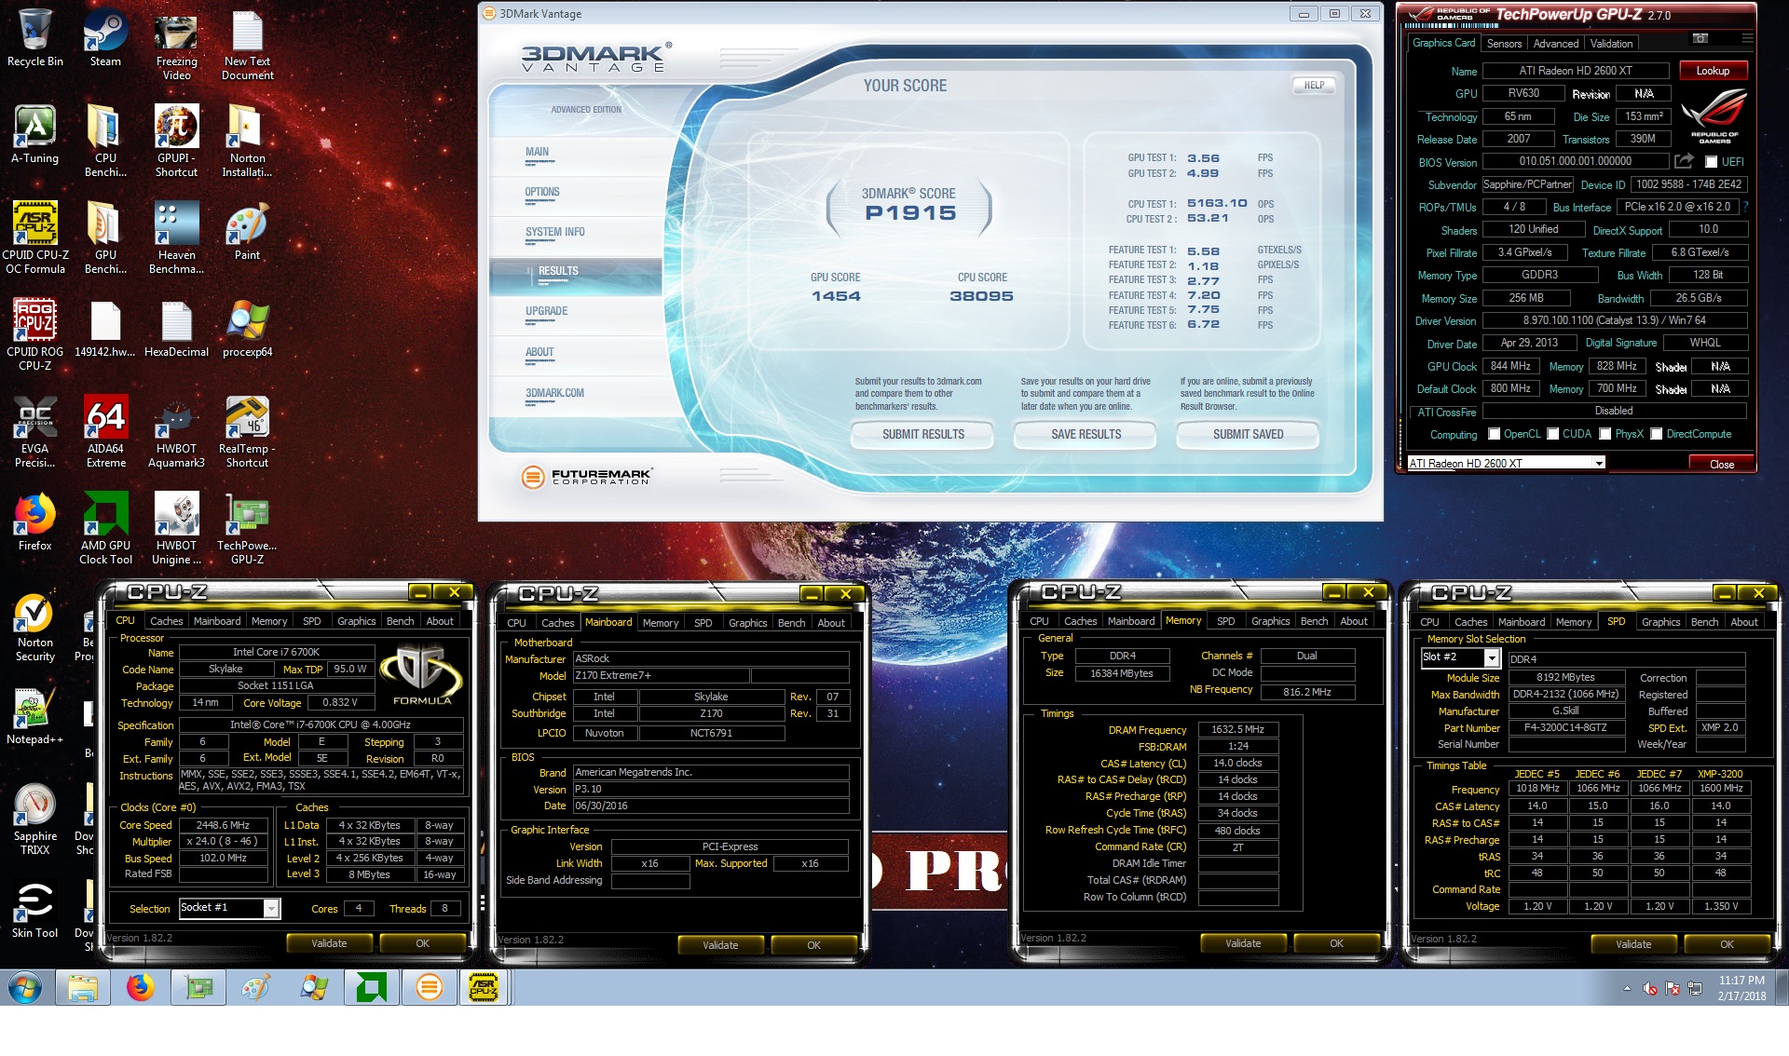Click the Windows Start orb
Image resolution: width=1789 pixels, height=1056 pixels.
click(x=24, y=987)
